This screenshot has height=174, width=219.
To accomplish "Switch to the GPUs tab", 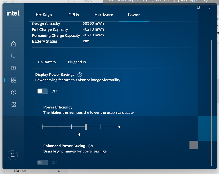I will coord(74,15).
